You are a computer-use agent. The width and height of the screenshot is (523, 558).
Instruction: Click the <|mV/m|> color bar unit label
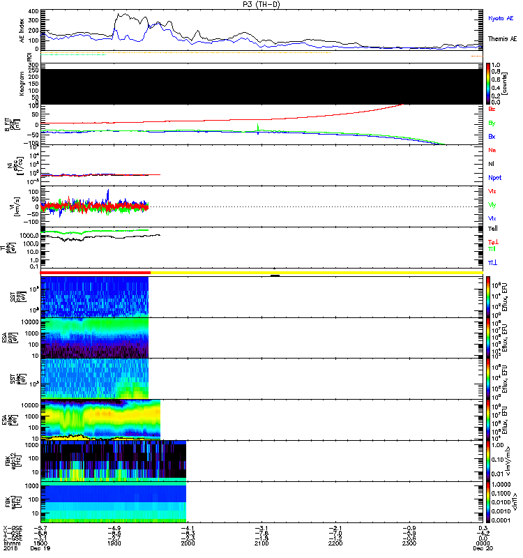click(508, 461)
